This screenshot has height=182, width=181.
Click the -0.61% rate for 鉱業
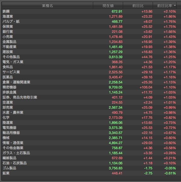coord(170,173)
